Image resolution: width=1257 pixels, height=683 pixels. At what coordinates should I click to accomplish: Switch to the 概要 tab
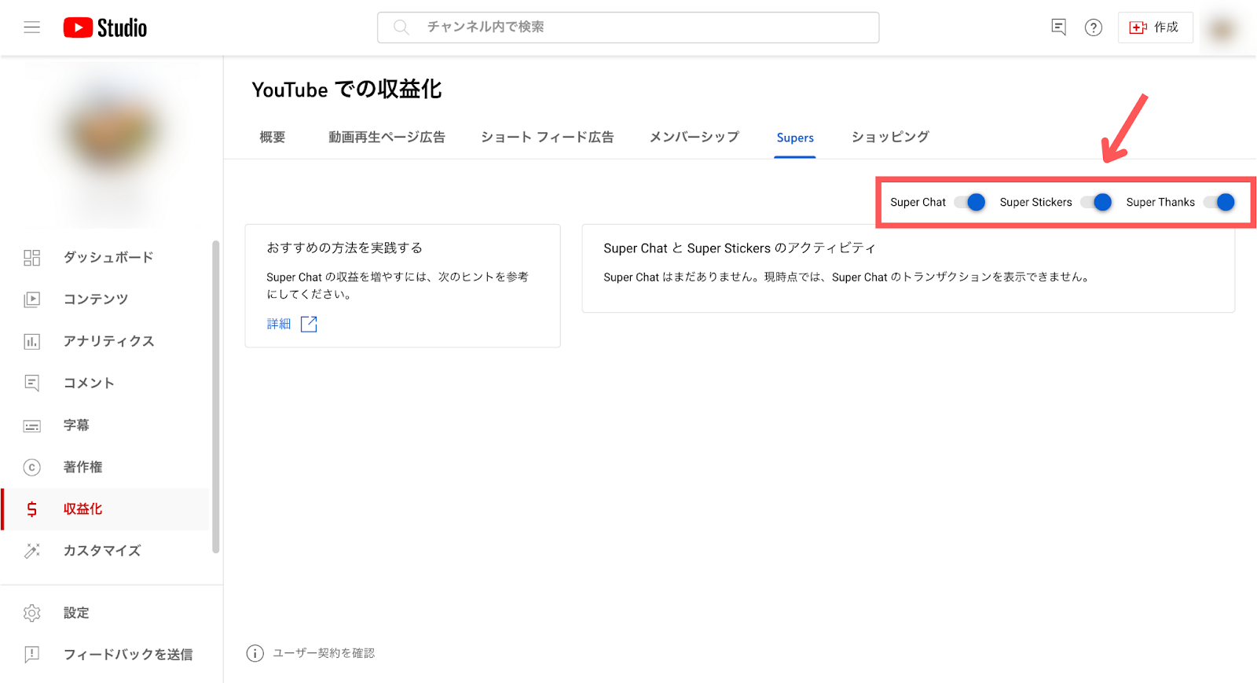point(273,138)
